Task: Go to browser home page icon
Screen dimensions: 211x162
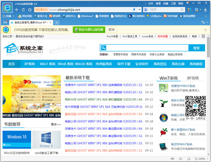Action: [x=30, y=10]
